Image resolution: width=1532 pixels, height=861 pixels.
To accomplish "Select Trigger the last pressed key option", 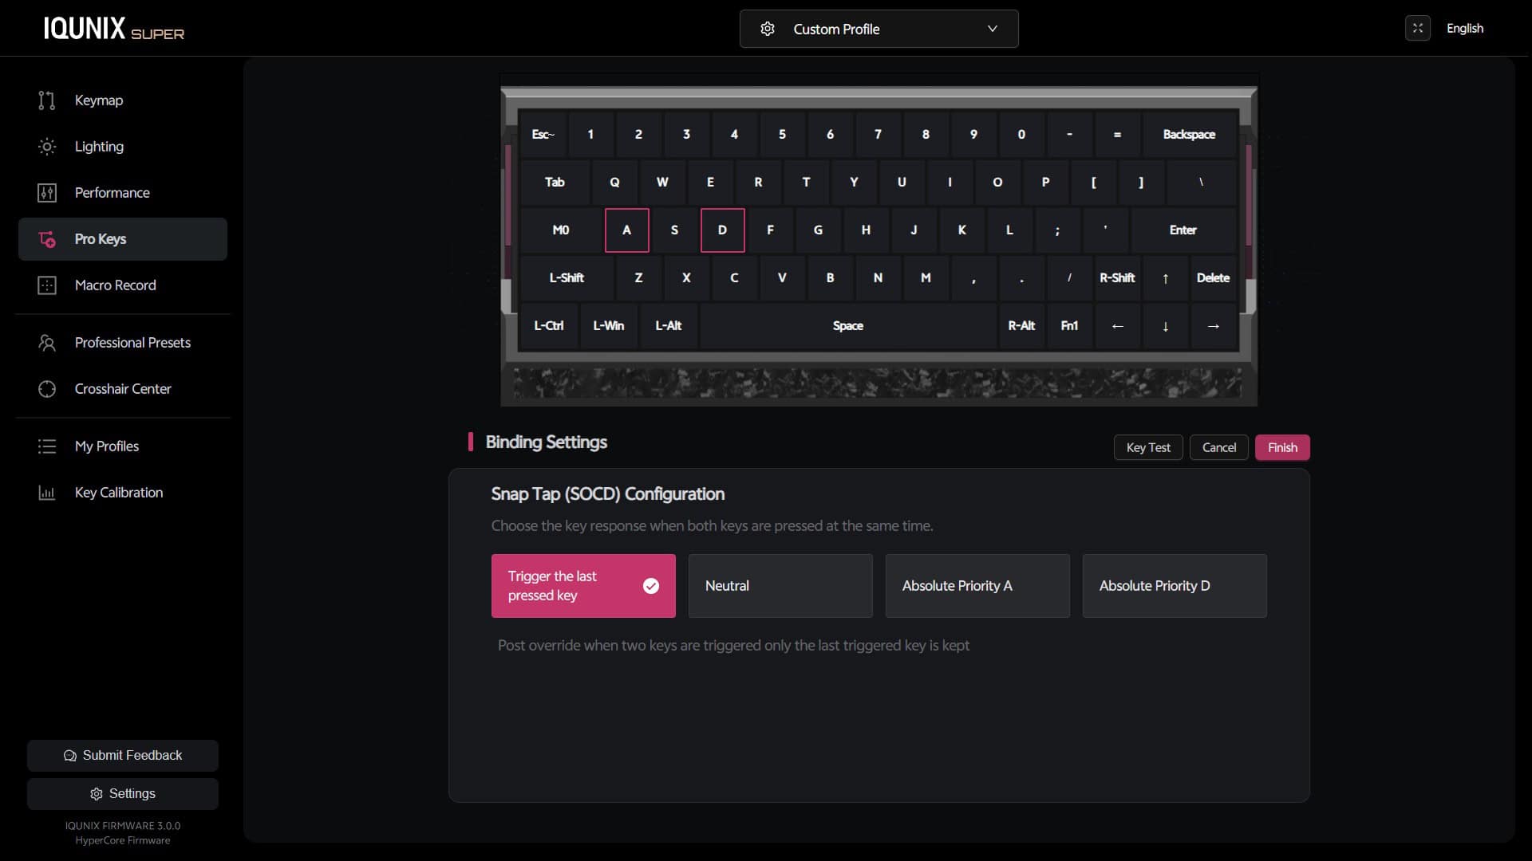I will (x=583, y=586).
